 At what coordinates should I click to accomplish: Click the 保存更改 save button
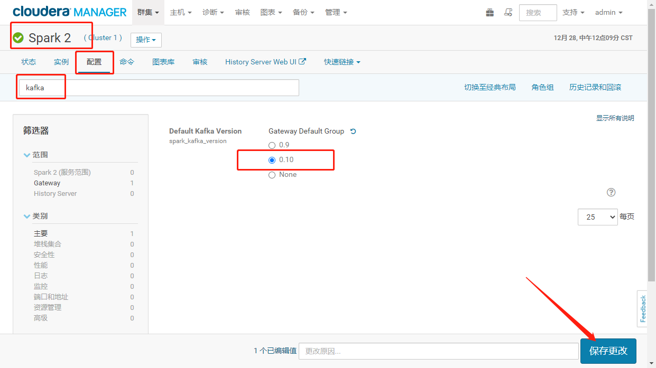click(608, 351)
